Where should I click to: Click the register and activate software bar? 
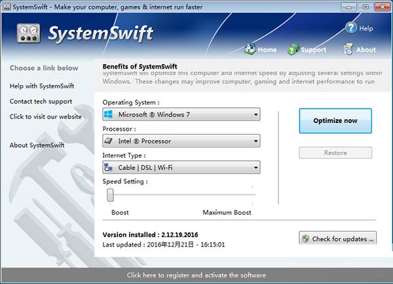pyautogui.click(x=196, y=275)
